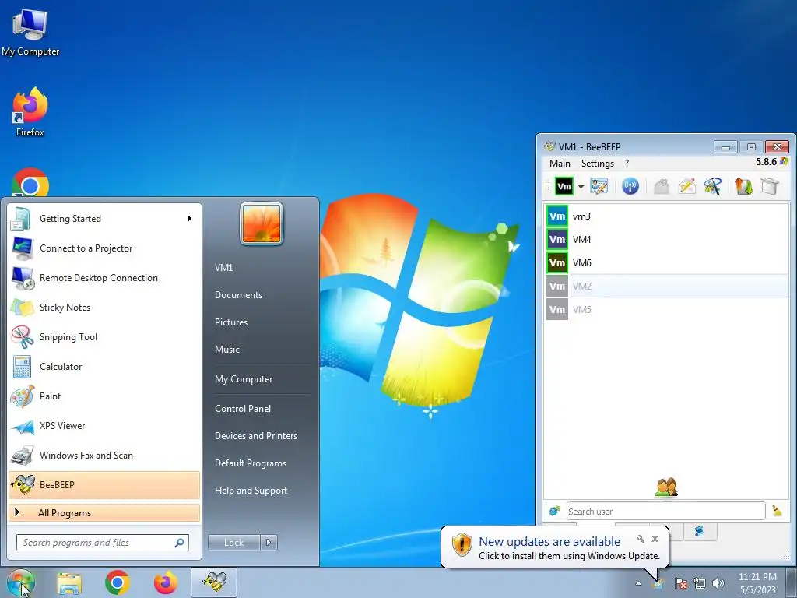Open My Computer from Start menu right pane
This screenshot has width=797, height=598.
coord(244,379)
